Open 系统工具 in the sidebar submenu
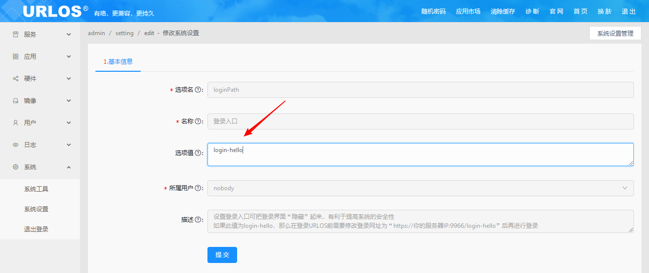The height and width of the screenshot is (273, 649). click(x=36, y=189)
